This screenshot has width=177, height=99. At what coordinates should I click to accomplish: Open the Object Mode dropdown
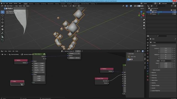[9, 6]
